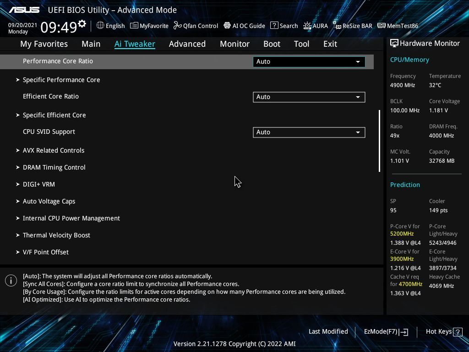
Task: Click the Hot Keys question mark icon
Action: [458, 332]
